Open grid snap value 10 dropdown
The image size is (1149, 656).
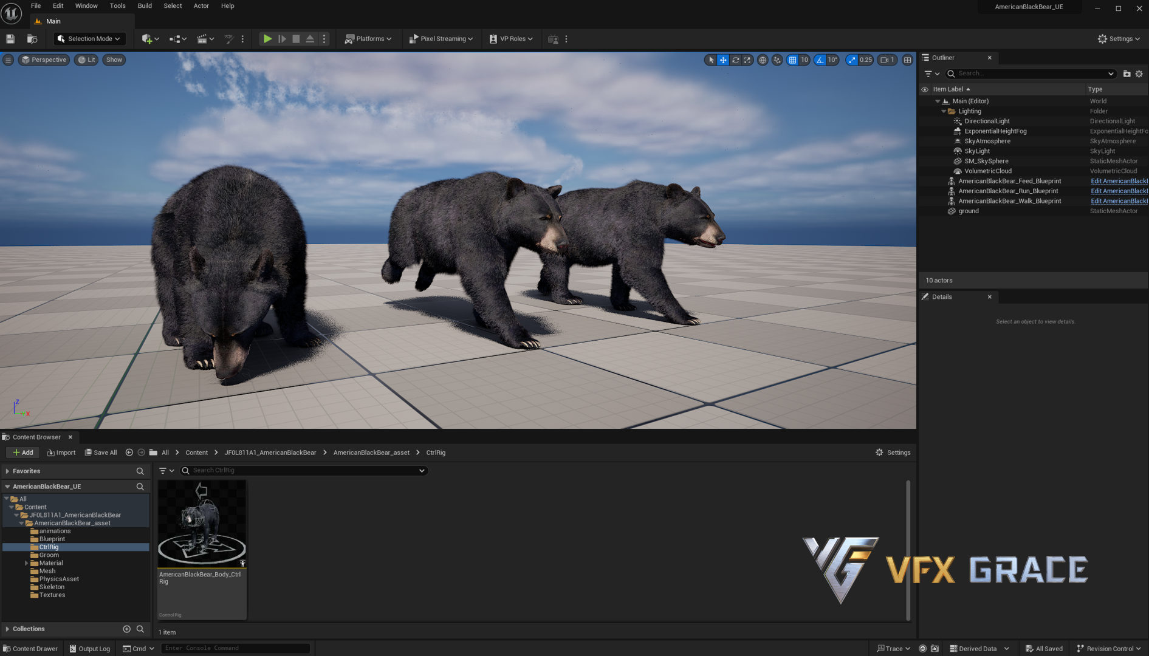(804, 60)
